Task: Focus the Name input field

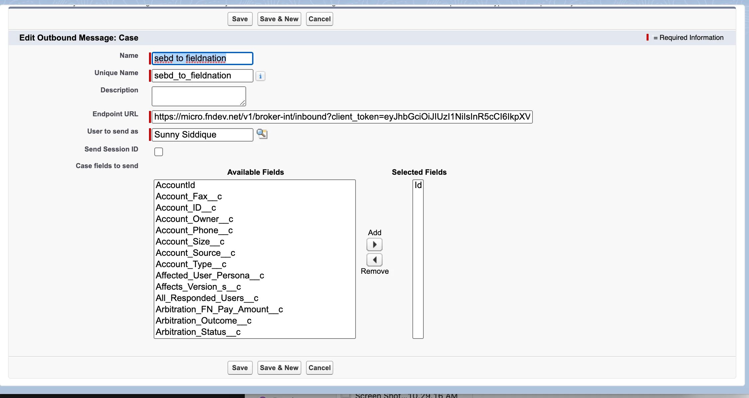Action: (202, 58)
